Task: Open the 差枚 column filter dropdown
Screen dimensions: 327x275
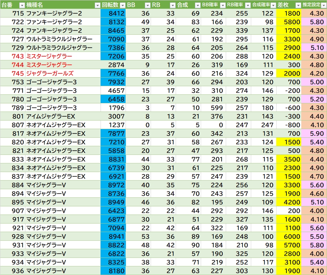Action: 298,5
